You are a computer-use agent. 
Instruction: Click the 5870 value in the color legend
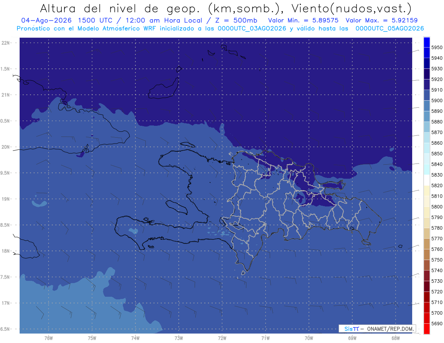tap(437, 132)
